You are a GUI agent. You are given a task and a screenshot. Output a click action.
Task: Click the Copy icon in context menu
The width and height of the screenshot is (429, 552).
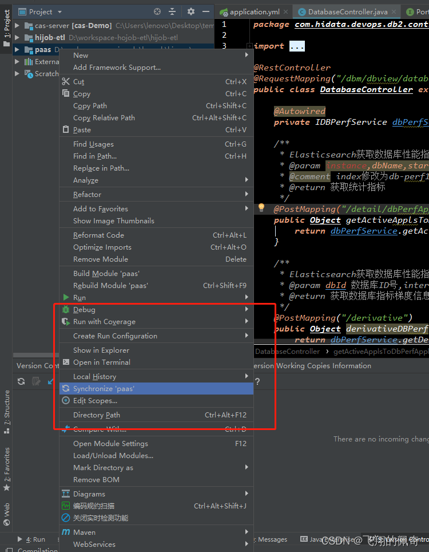[x=66, y=93]
